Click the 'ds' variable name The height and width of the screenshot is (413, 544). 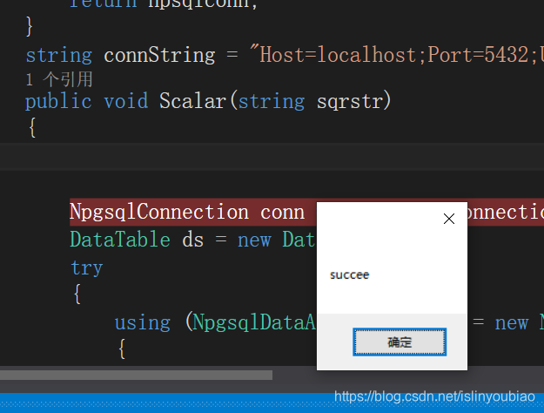click(193, 240)
